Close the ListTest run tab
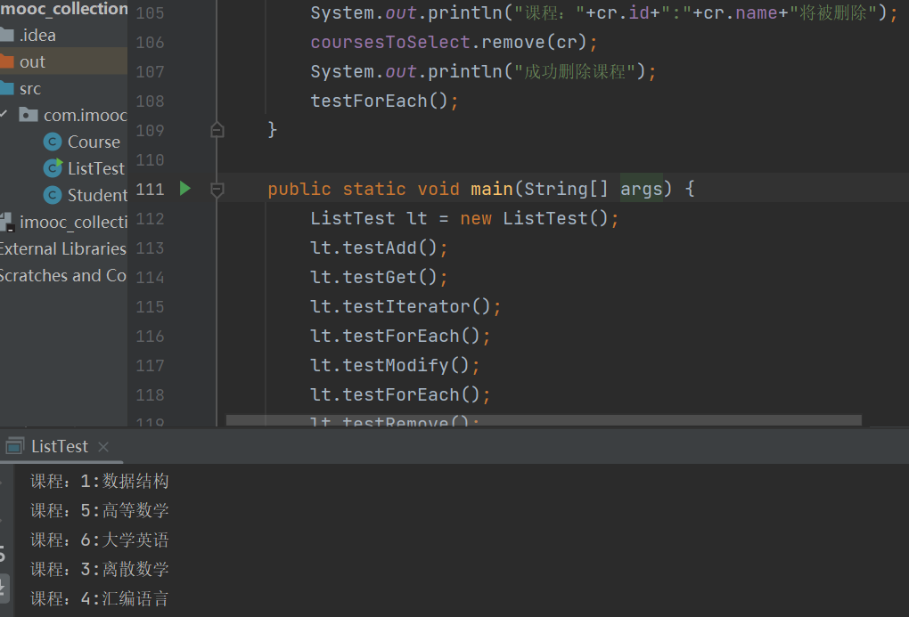 pos(103,447)
